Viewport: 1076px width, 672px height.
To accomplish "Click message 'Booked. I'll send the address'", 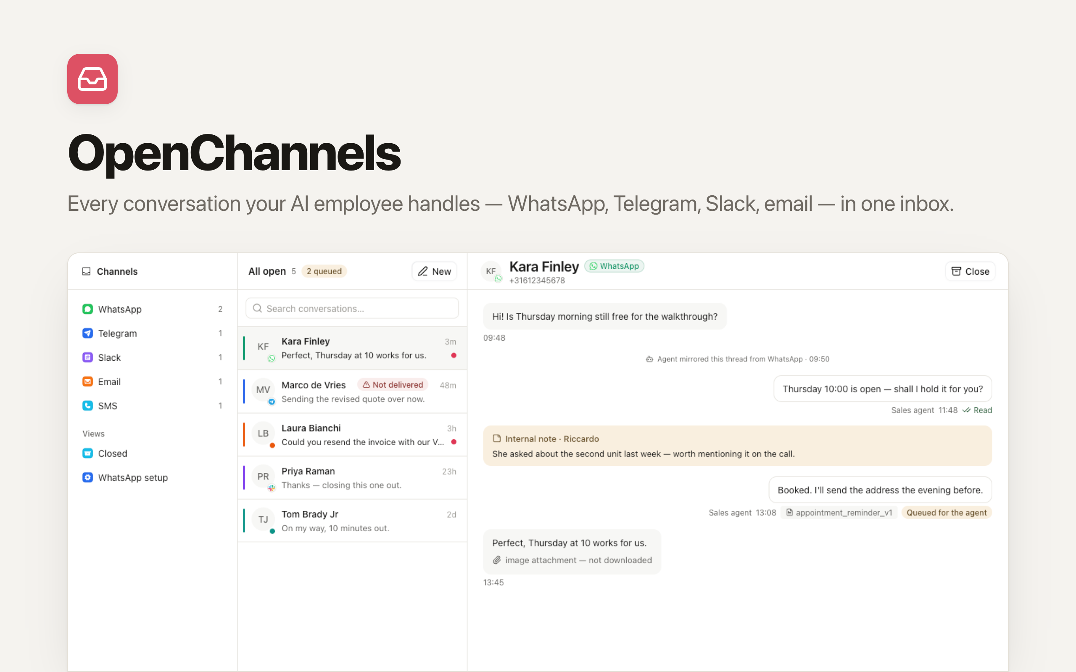I will point(880,490).
